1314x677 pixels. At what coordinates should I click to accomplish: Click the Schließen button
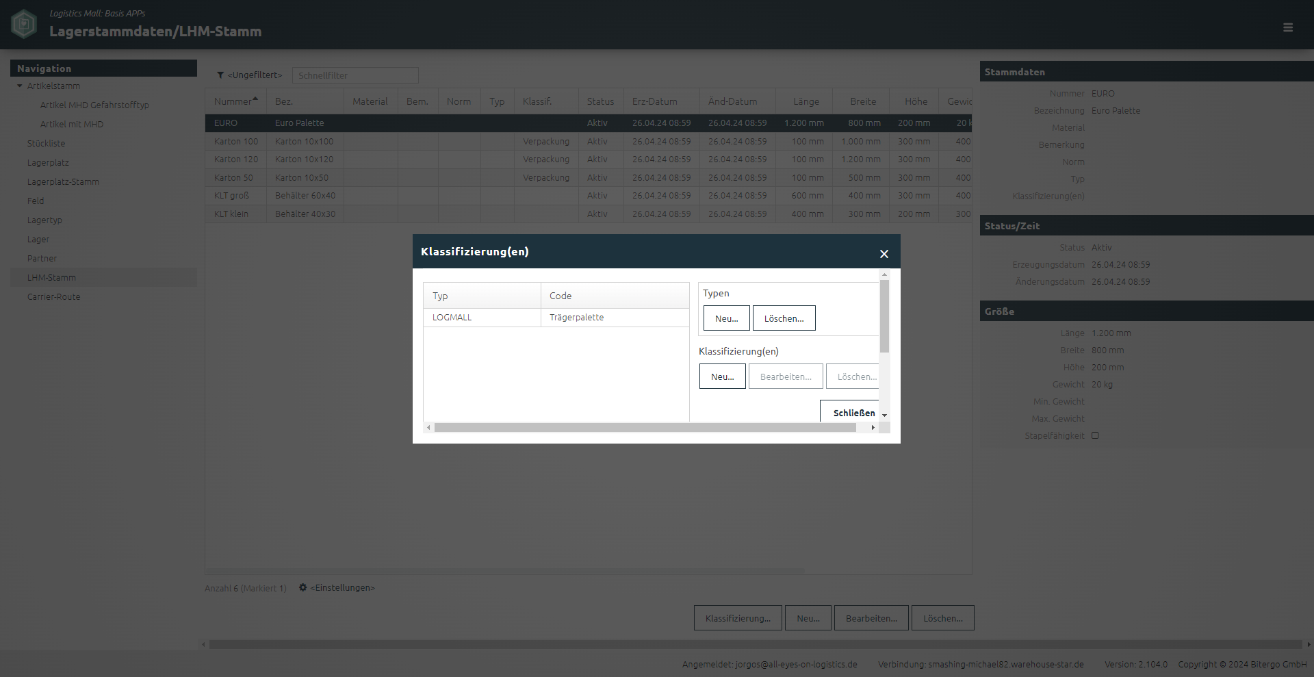[849, 411]
